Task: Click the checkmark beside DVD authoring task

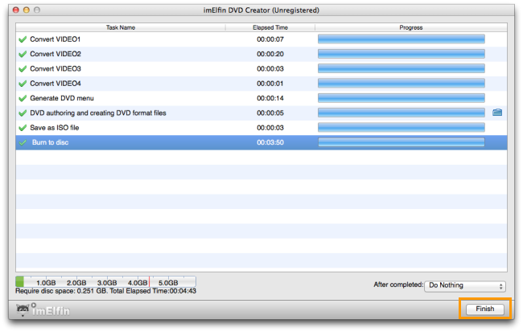Action: [x=23, y=113]
